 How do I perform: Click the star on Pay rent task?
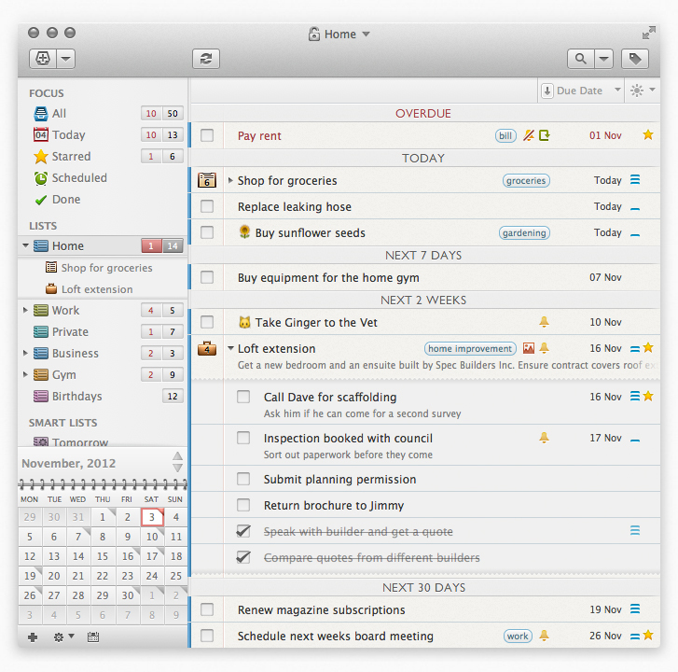coord(648,135)
